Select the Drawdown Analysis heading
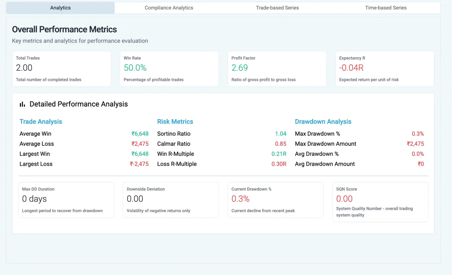This screenshot has width=452, height=275. (x=323, y=121)
